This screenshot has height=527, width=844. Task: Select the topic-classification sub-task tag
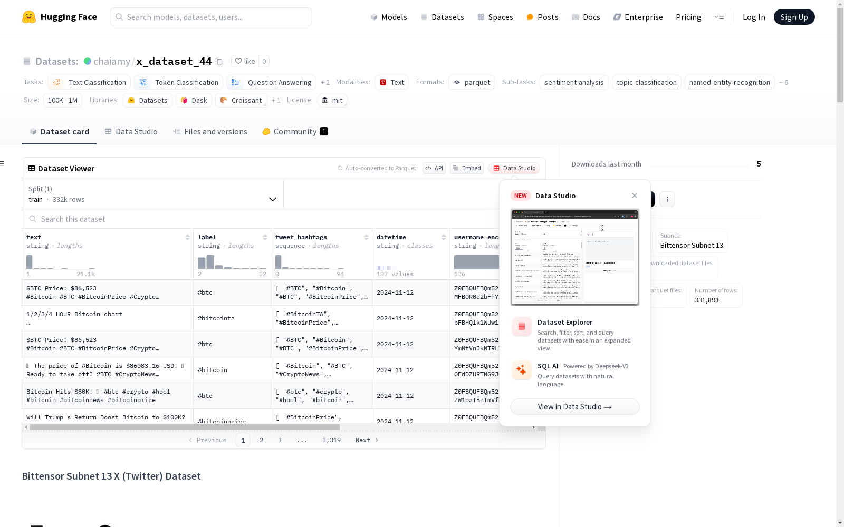647,82
